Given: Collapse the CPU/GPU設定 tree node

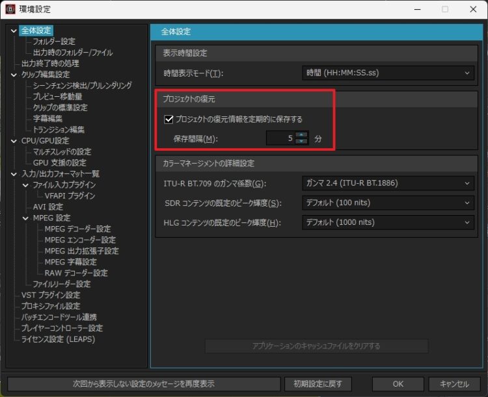Looking at the screenshot, I should click(x=14, y=141).
